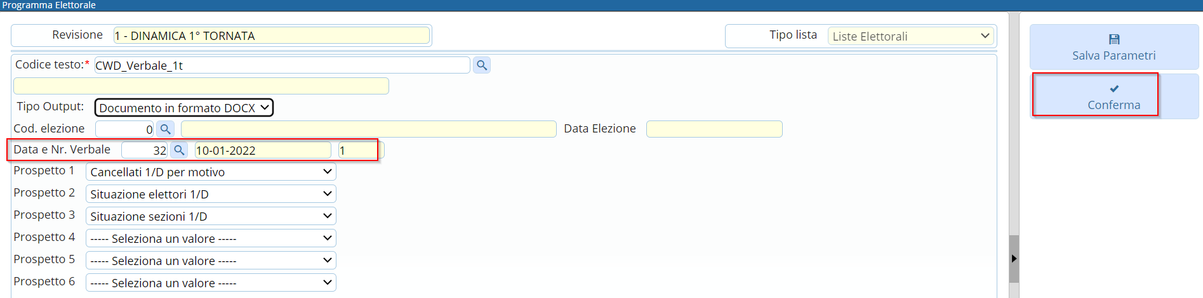Expand the Prospetto 2 Situazione elettori dropdown

pyautogui.click(x=211, y=194)
